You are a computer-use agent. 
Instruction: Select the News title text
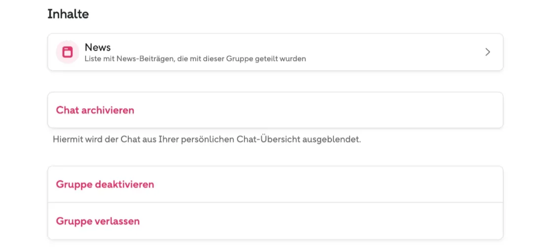tap(97, 47)
